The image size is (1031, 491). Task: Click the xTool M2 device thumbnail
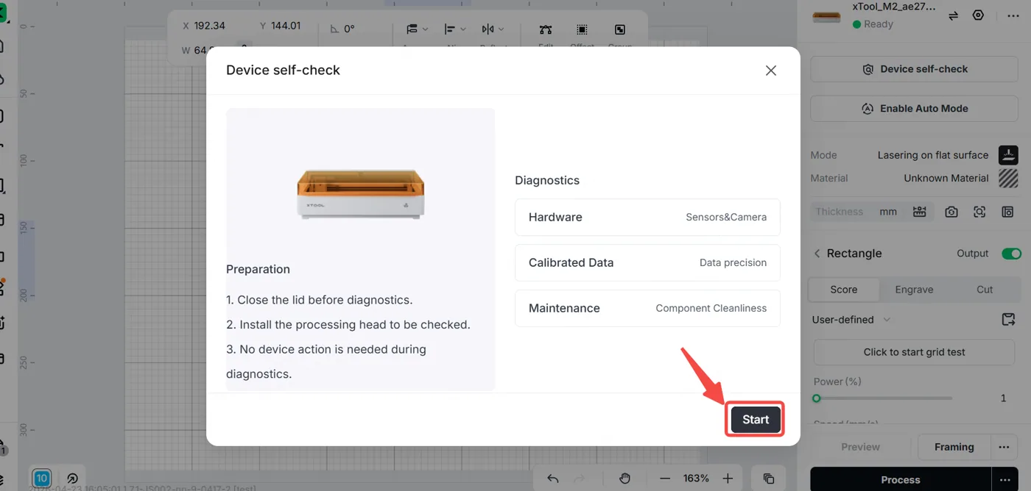click(827, 16)
